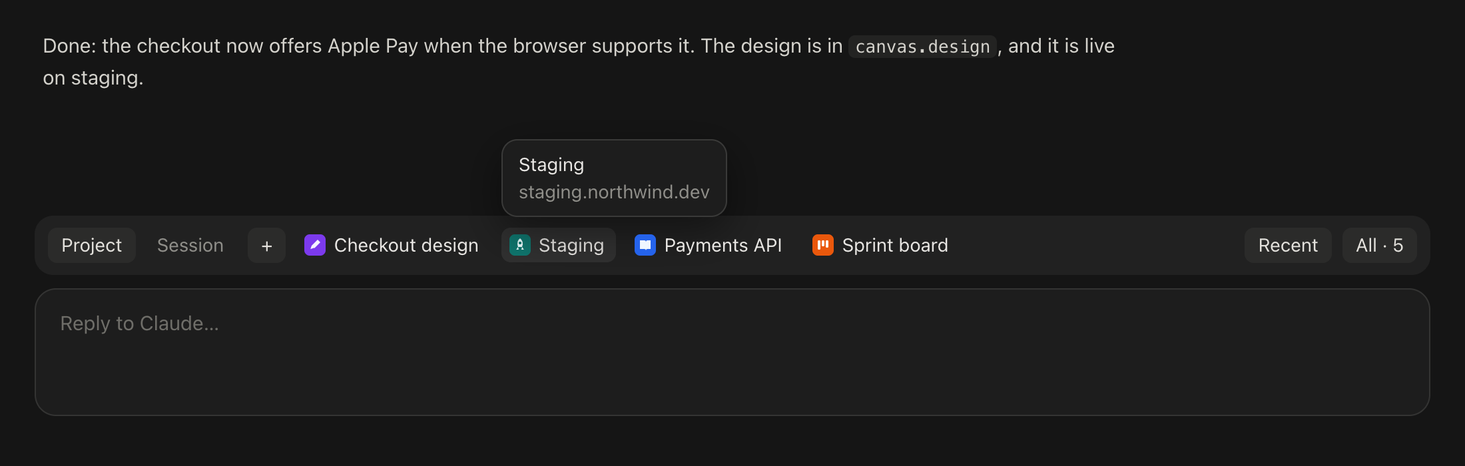
Task: Click the orange Sprint board icon
Action: point(823,245)
